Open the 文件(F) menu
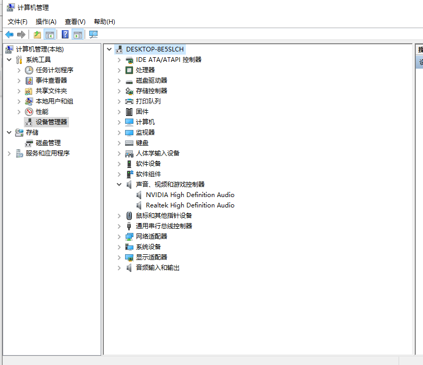The image size is (423, 365). [x=18, y=22]
